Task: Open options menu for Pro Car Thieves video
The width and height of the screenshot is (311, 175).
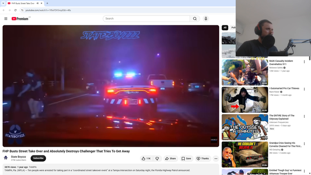Action: (x=304, y=89)
